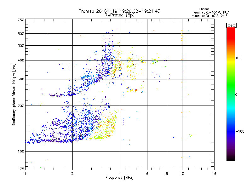The width and height of the screenshot is (252, 189).
Task: Click the 'Stationary phase Virtual Height [km]' y-axis label
Action: coord(14,95)
